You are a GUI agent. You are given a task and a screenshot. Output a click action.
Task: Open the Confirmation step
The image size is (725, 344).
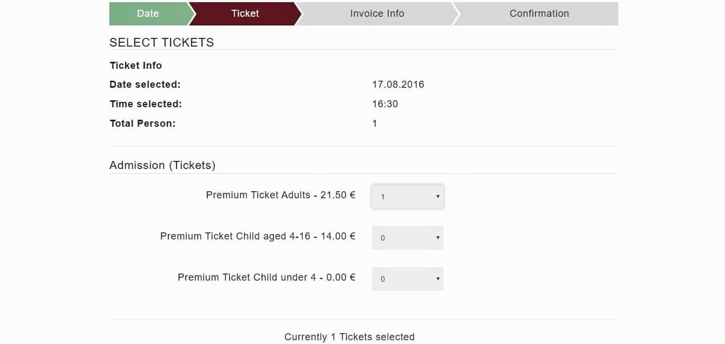[x=539, y=14]
